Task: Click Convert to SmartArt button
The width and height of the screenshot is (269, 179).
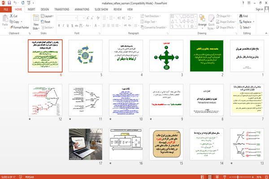Action: point(154,27)
